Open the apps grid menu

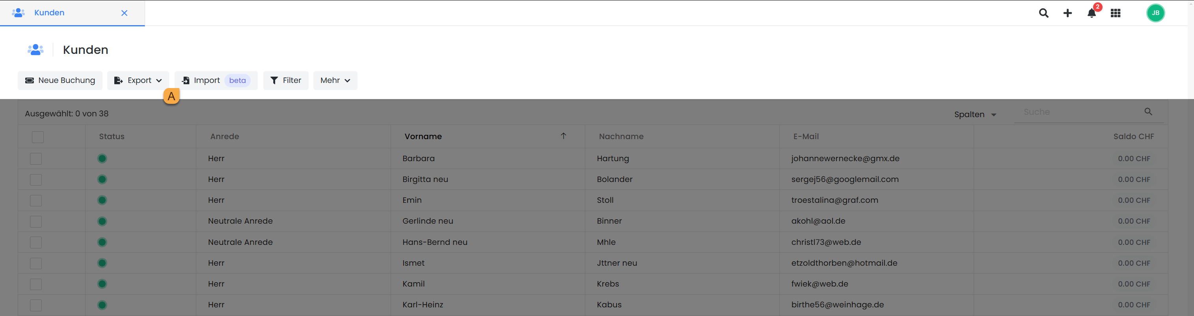click(1116, 13)
